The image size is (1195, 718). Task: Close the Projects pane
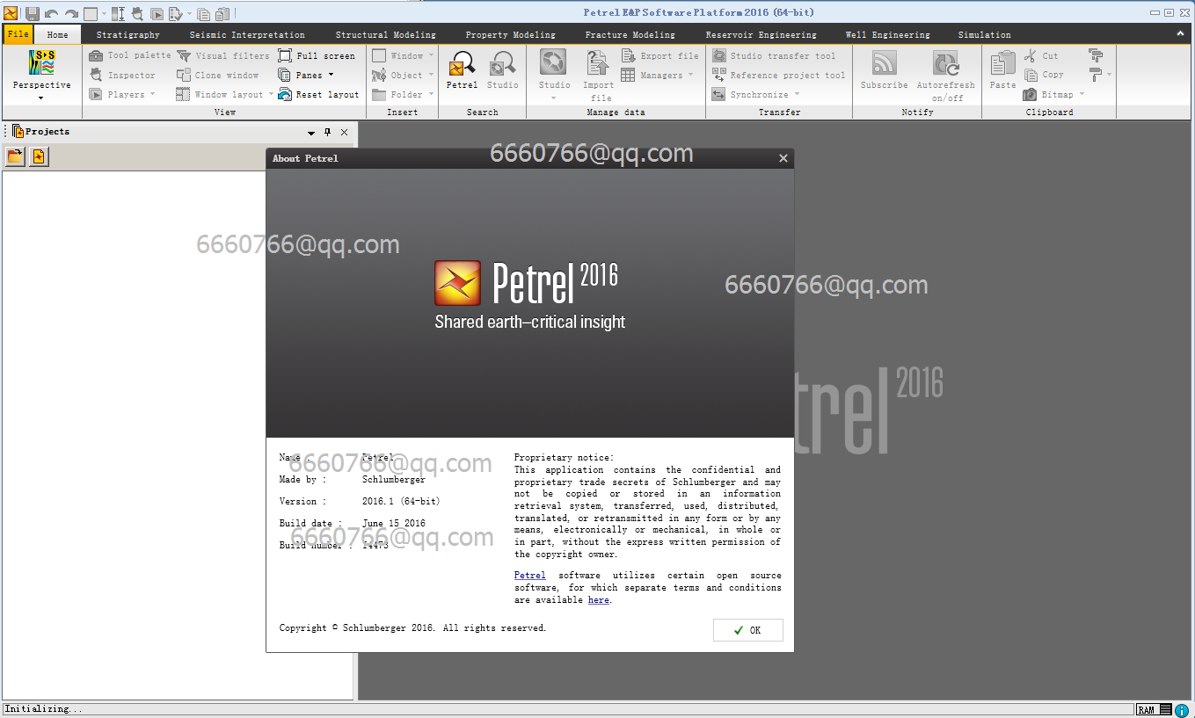tap(344, 132)
